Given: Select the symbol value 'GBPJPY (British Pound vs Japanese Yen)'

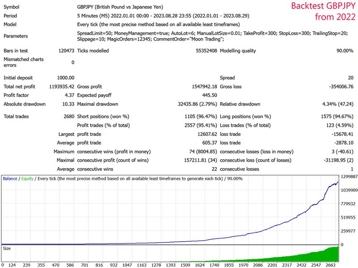Looking at the screenshot, I should tap(120, 7).
